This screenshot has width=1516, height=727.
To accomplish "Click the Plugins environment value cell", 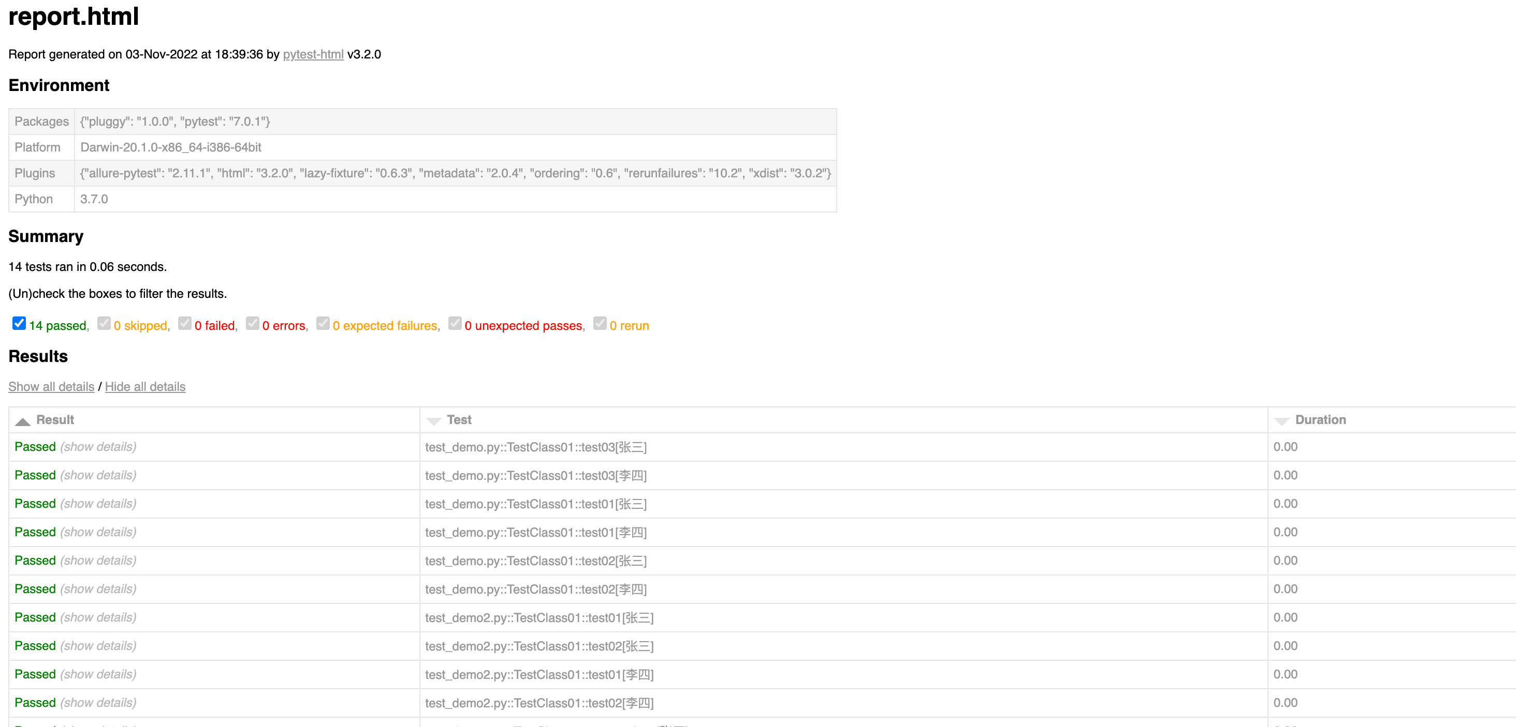I will pos(455,173).
